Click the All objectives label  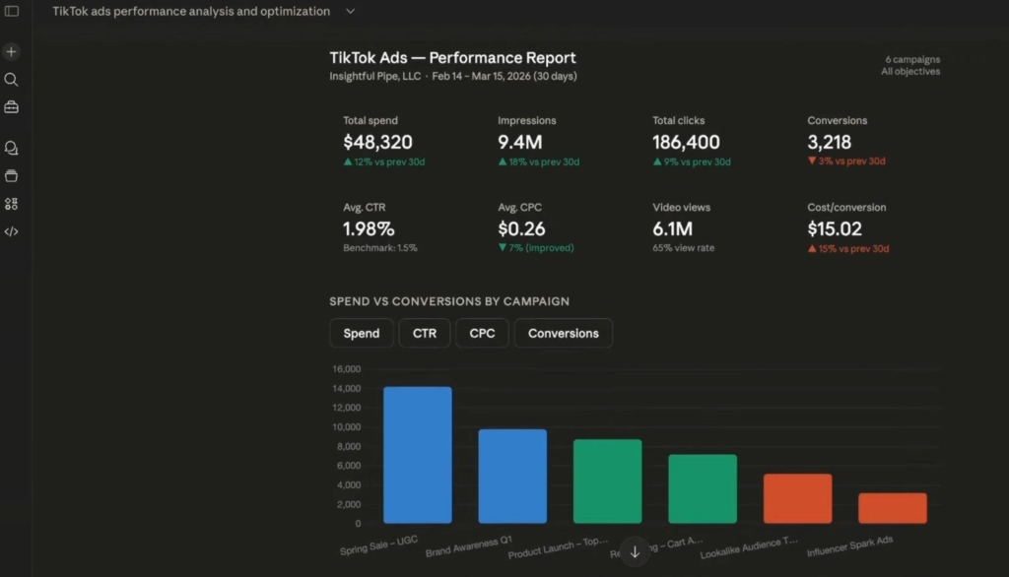pyautogui.click(x=910, y=72)
